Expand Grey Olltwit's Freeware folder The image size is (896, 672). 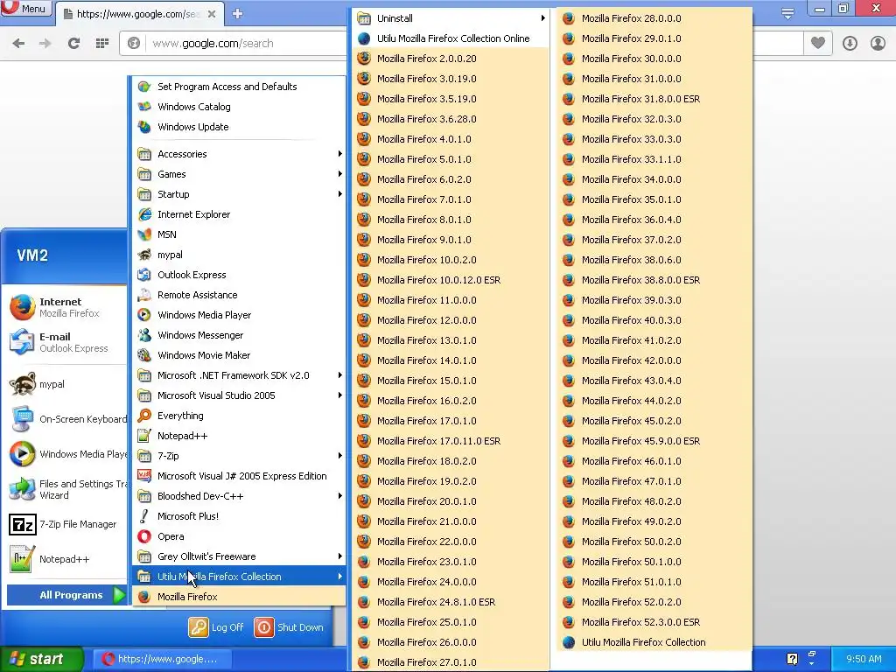[239, 556]
